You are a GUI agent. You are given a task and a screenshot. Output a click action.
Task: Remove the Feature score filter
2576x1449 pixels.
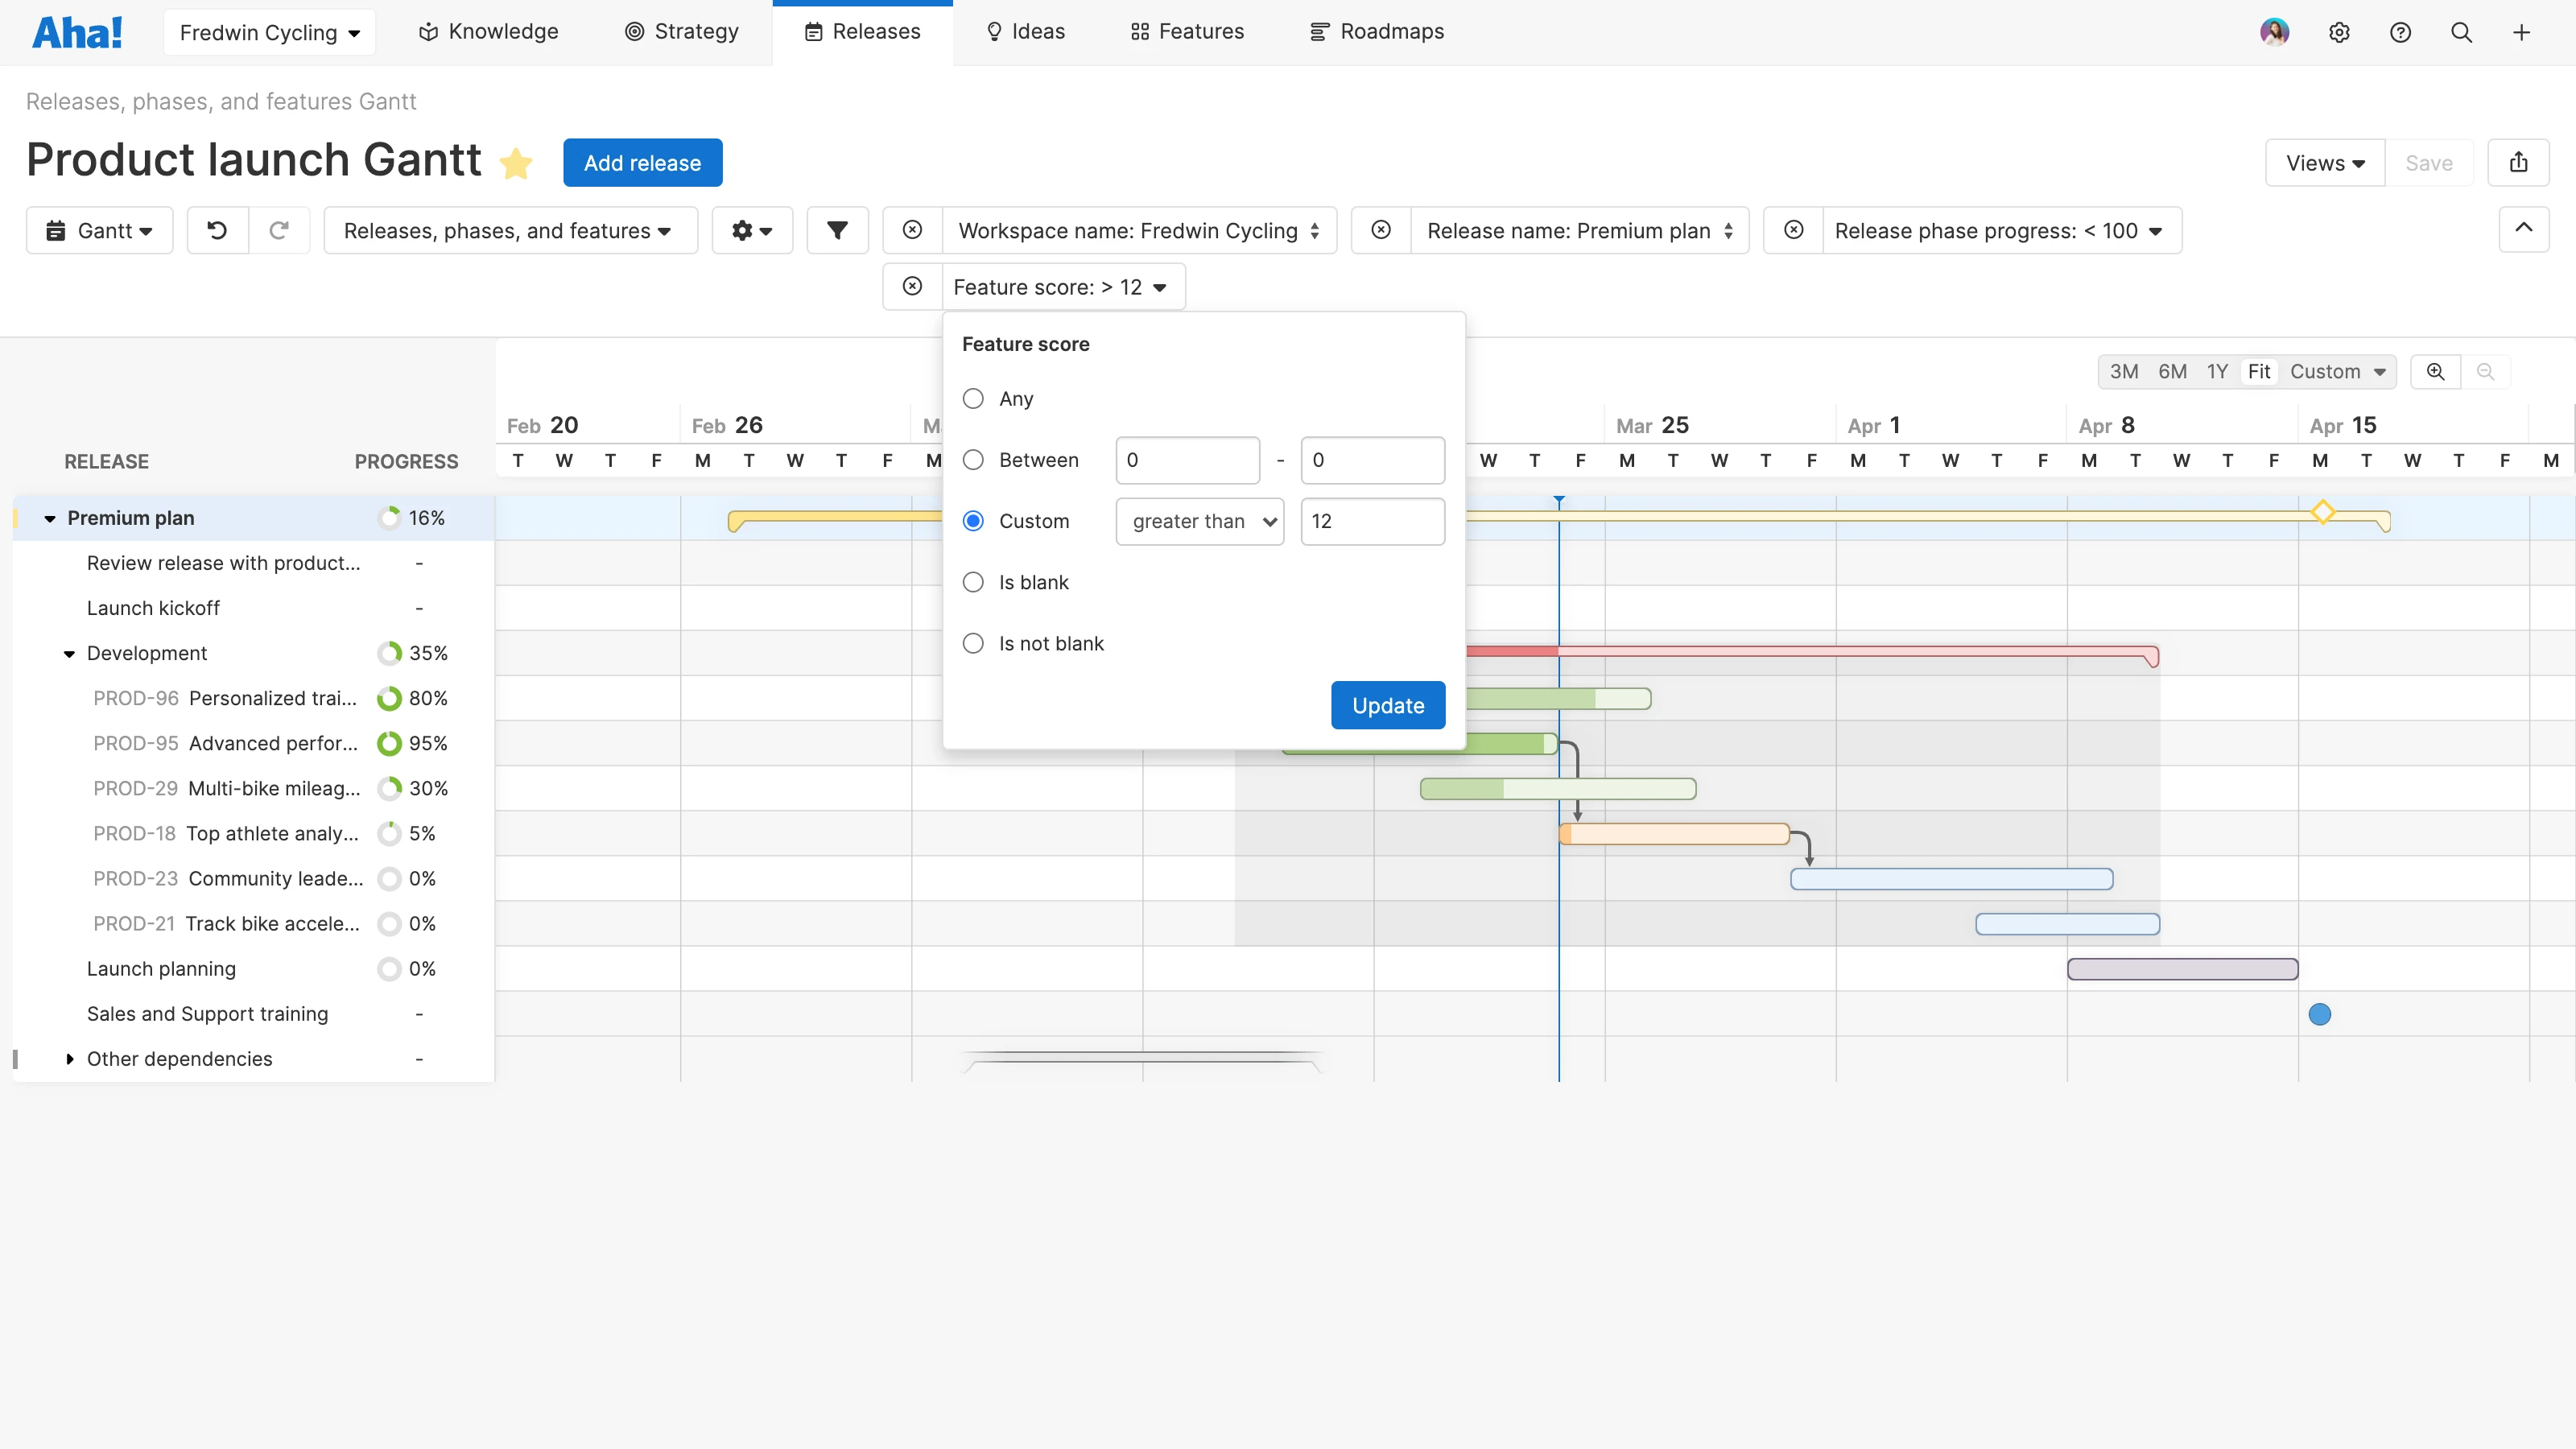pos(912,287)
